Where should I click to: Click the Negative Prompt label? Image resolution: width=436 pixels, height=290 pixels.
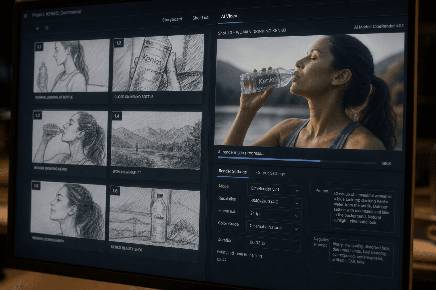[321, 242]
